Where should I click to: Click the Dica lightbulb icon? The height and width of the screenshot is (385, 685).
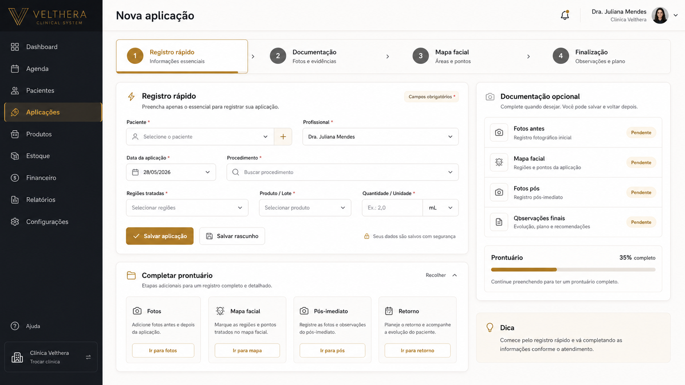coord(490,327)
